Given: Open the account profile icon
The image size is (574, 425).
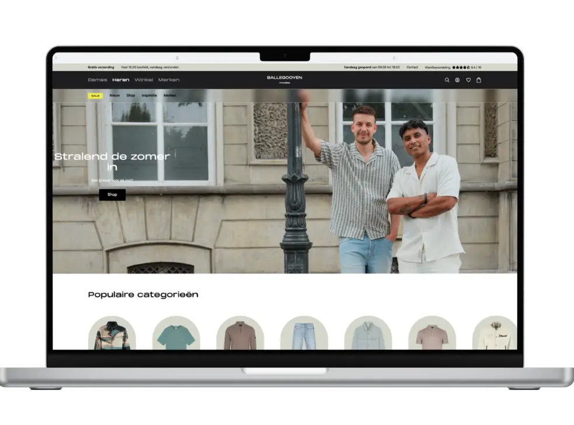Looking at the screenshot, I should (457, 80).
